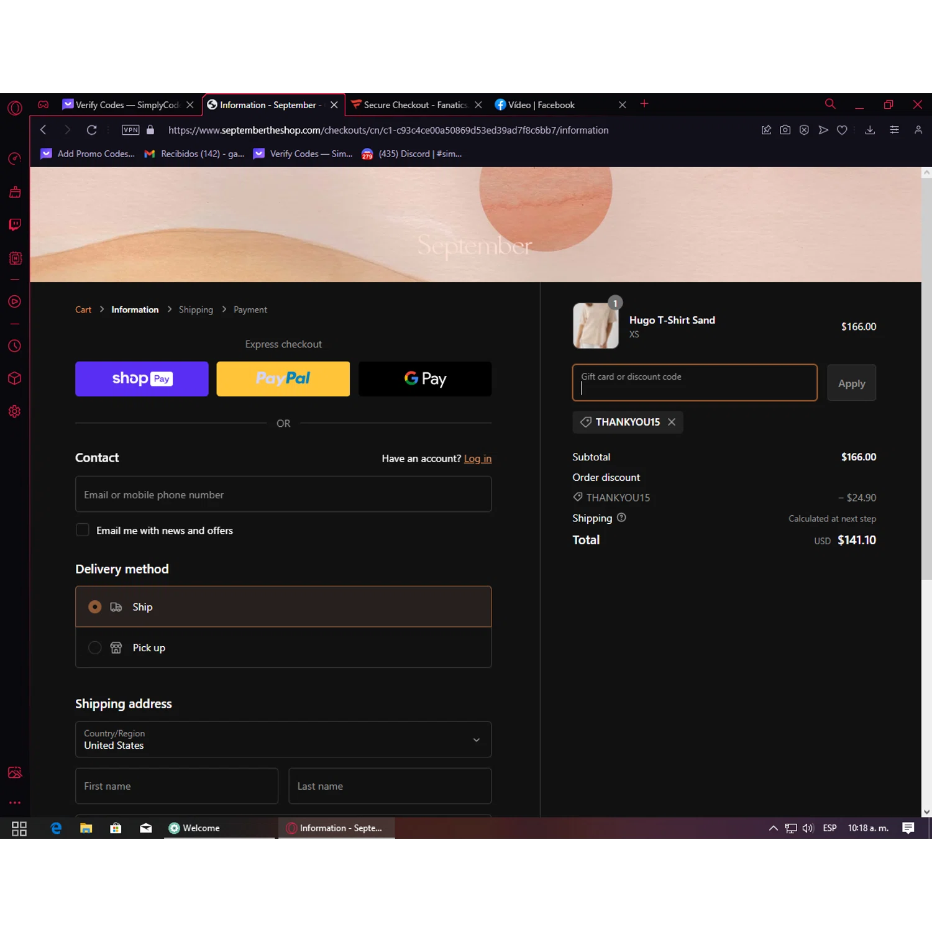Viewport: 932px width, 932px height.
Task: Click the Shipping breadcrumb step
Action: [x=196, y=309]
